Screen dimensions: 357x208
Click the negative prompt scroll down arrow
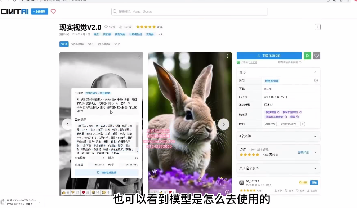click(137, 151)
